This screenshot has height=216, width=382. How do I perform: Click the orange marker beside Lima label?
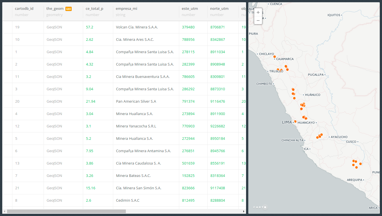[x=295, y=121]
